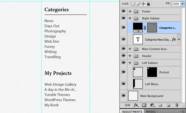Select the text layer T thumbnail
The image size is (186, 113).
coord(138,39)
